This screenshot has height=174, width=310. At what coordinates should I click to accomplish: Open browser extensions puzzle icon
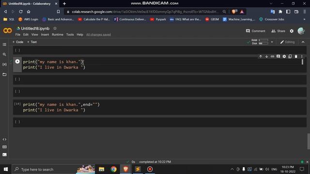(280, 12)
